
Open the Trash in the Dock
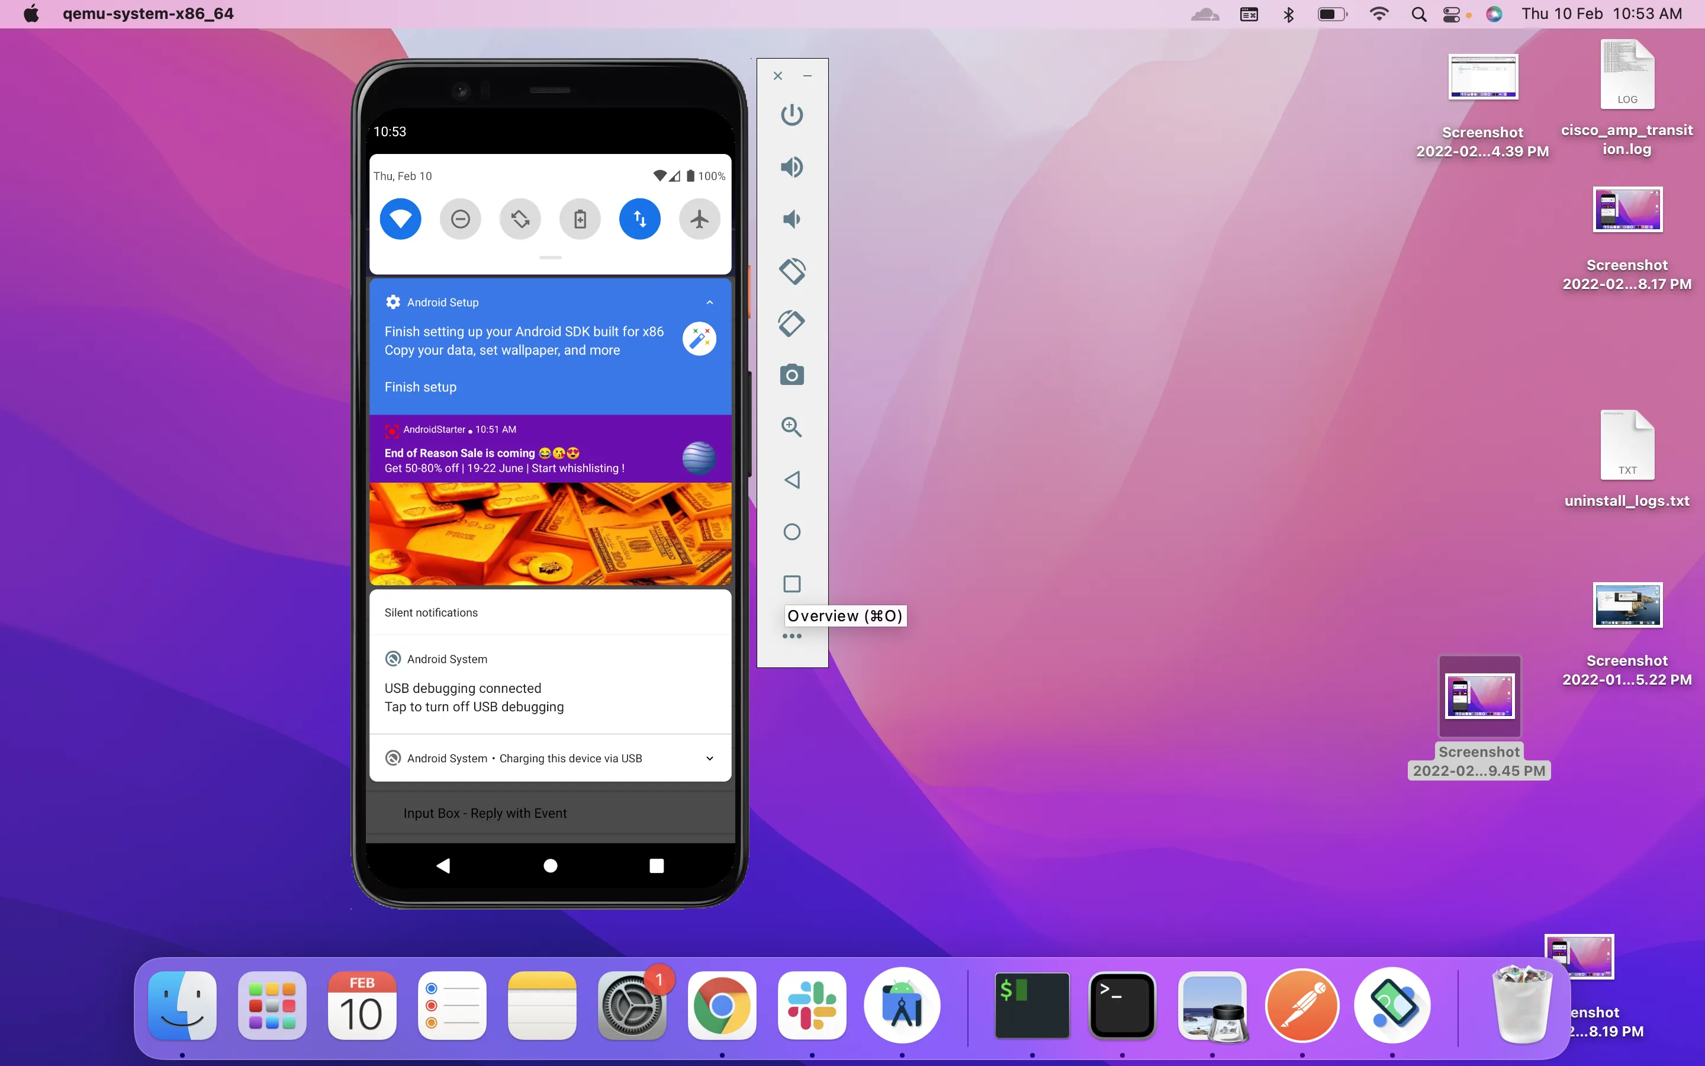point(1522,1006)
